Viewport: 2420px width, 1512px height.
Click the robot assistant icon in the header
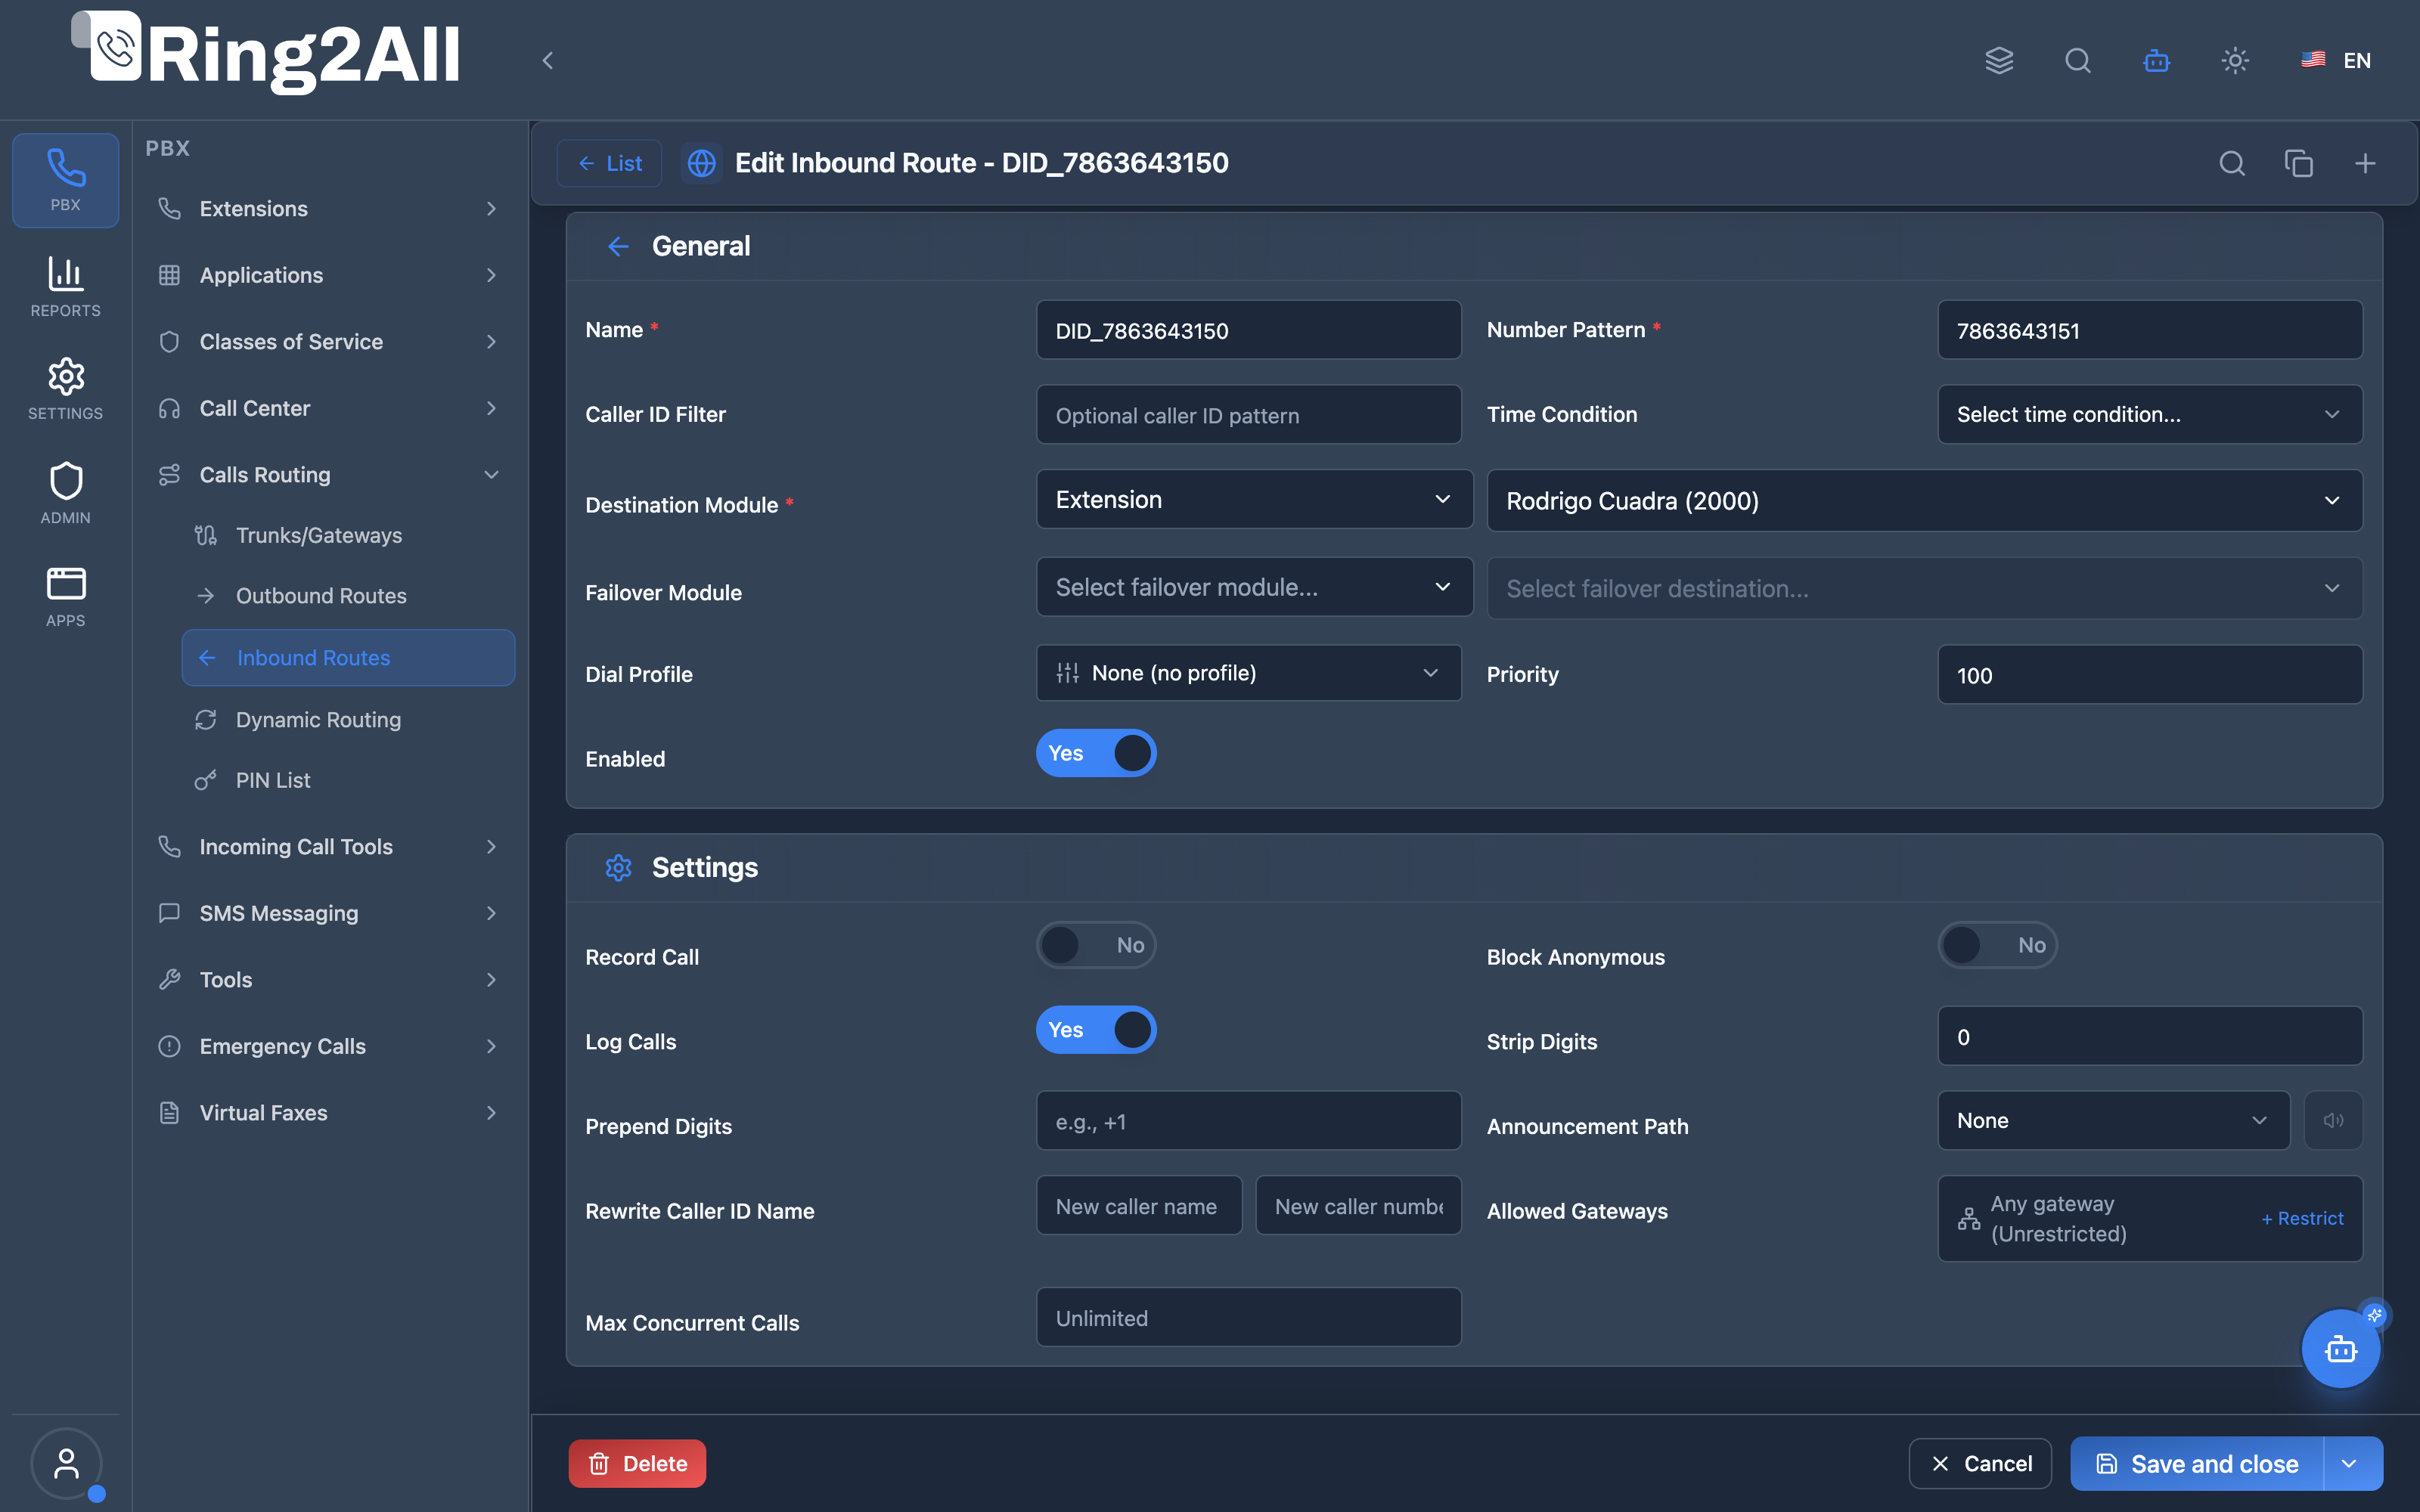2156,61
